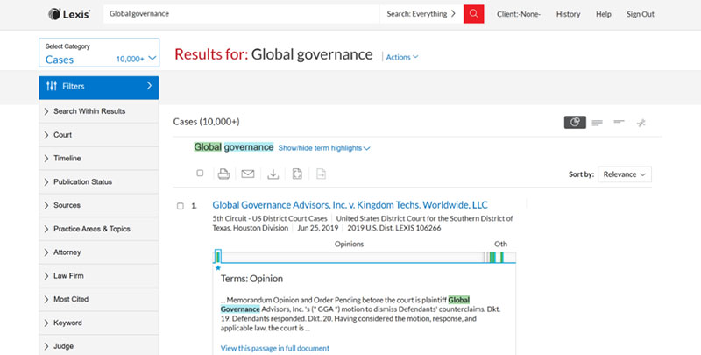This screenshot has width=701, height=355.
Task: Click View this passage in full document
Action: (274, 348)
